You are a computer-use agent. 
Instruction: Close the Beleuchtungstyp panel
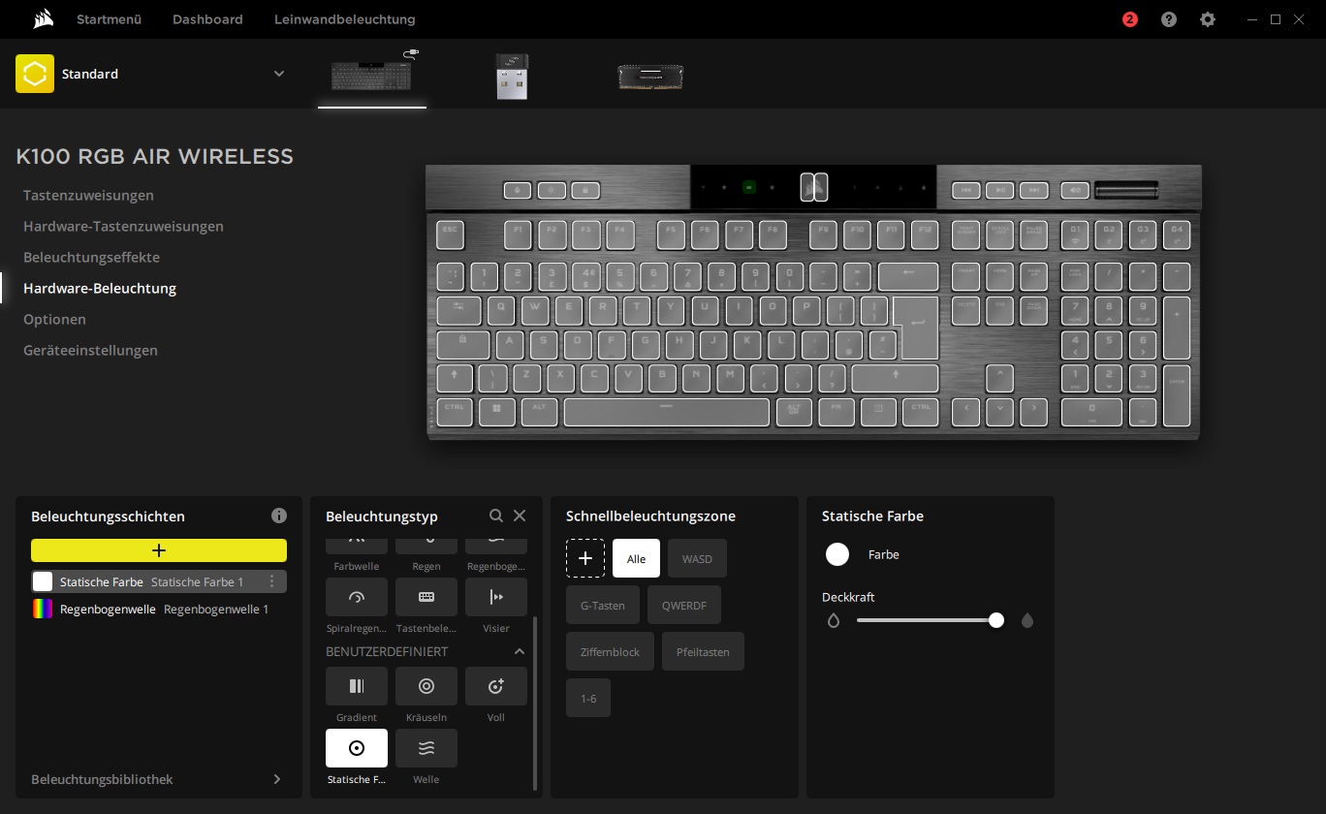pyautogui.click(x=520, y=516)
